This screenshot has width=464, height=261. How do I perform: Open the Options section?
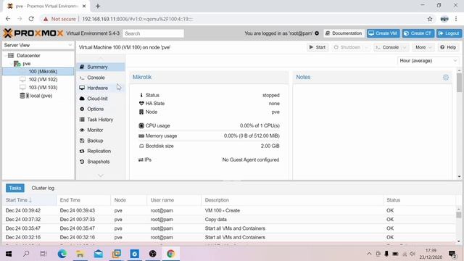[101, 109]
